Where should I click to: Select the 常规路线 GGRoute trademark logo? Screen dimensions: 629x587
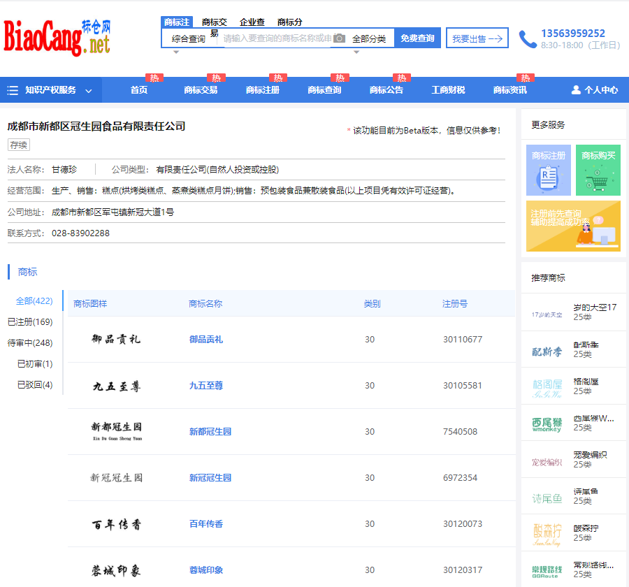(547, 572)
